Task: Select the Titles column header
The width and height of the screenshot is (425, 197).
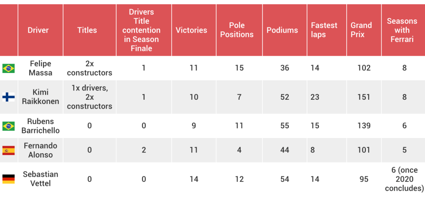Action: 87,30
